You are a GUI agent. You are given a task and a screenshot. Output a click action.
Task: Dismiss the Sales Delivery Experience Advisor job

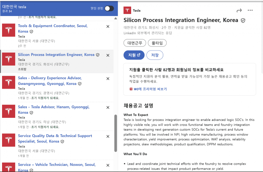[108, 78]
